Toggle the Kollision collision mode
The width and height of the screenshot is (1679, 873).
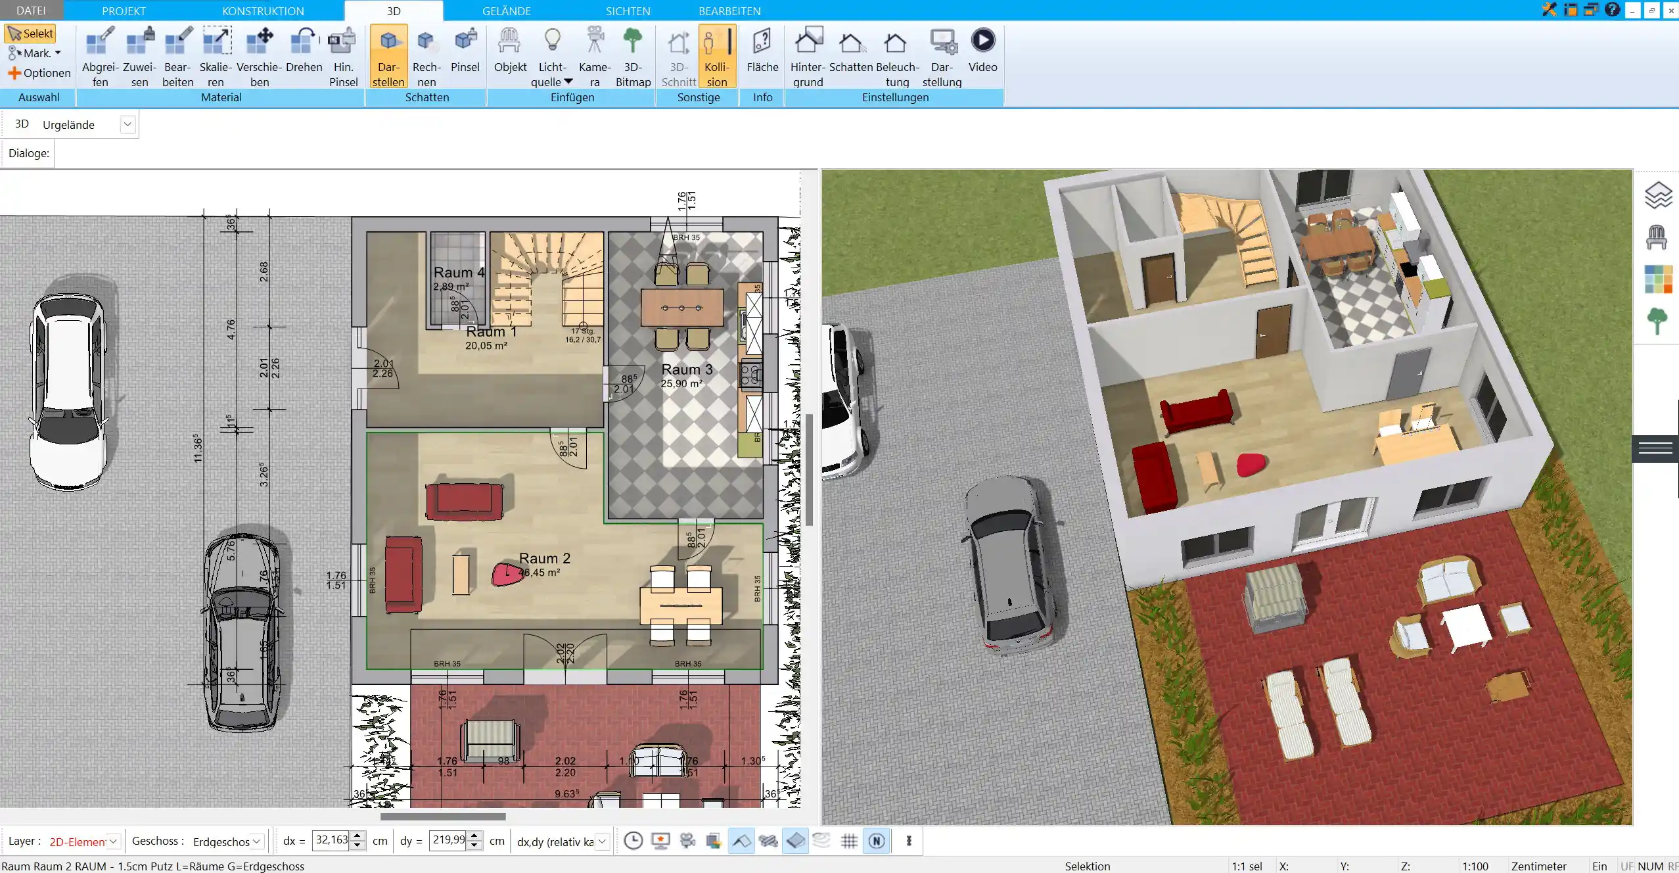pos(716,56)
